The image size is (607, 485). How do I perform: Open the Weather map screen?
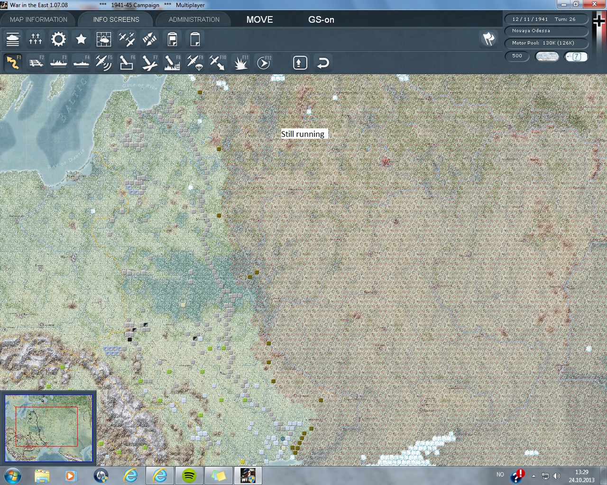click(104, 39)
